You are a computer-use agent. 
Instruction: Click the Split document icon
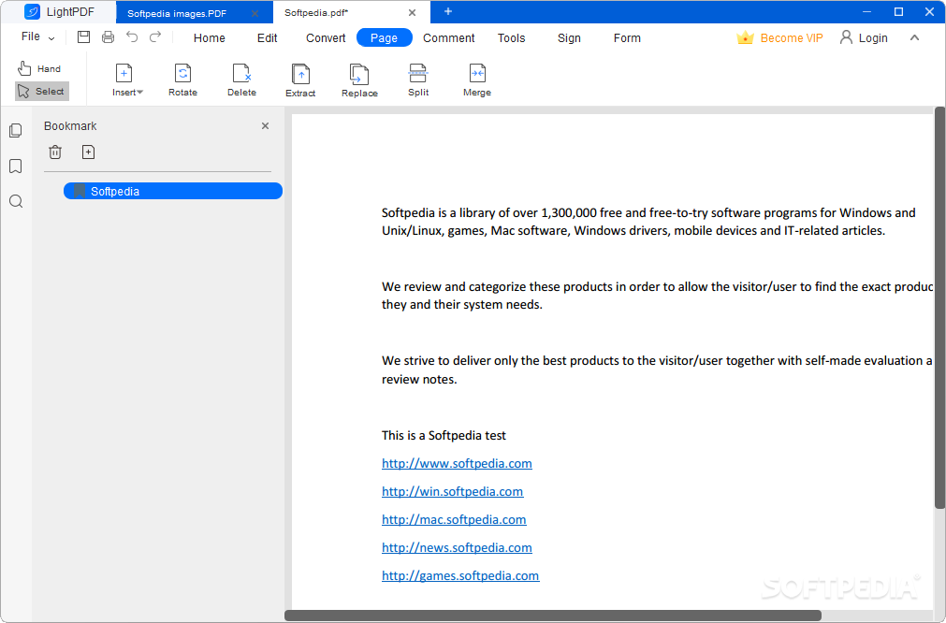pyautogui.click(x=418, y=80)
